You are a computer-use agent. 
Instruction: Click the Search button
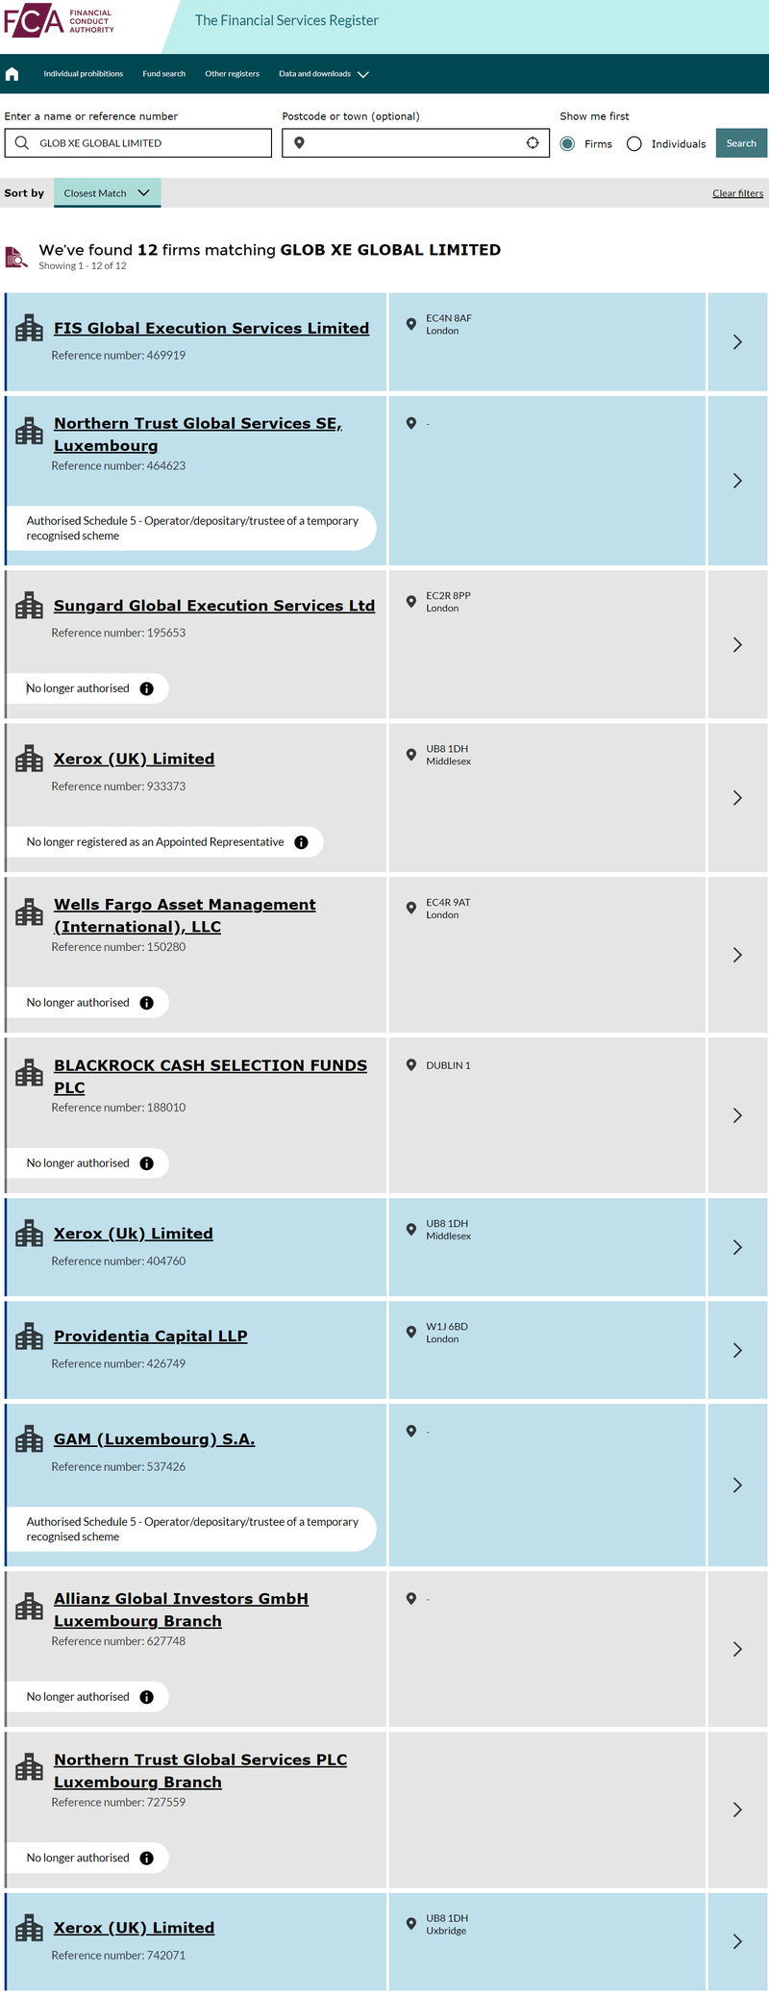coord(741,143)
